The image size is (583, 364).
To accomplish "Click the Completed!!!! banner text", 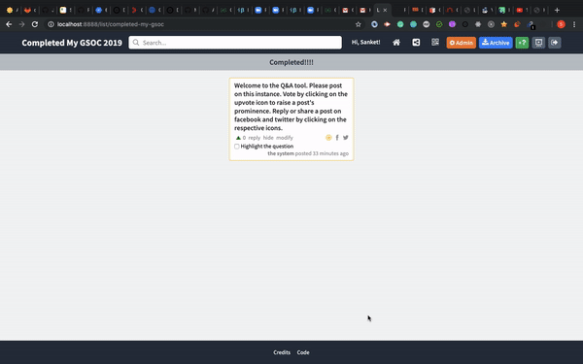I will pos(291,62).
